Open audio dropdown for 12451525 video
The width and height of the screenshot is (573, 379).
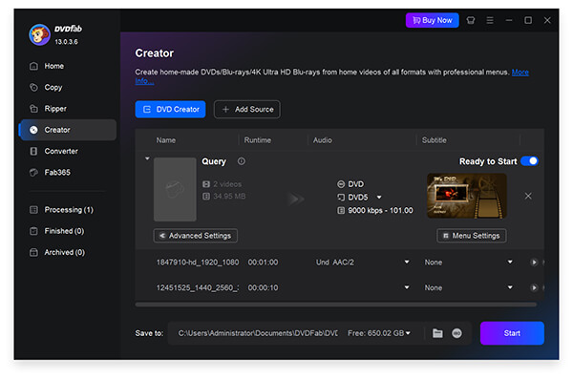click(407, 287)
